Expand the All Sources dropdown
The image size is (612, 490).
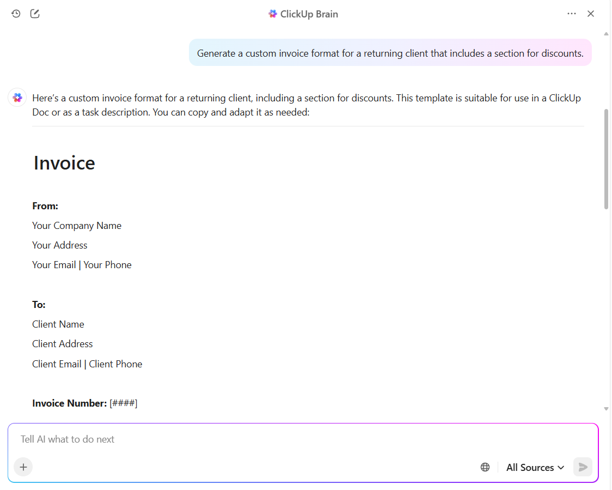click(535, 467)
